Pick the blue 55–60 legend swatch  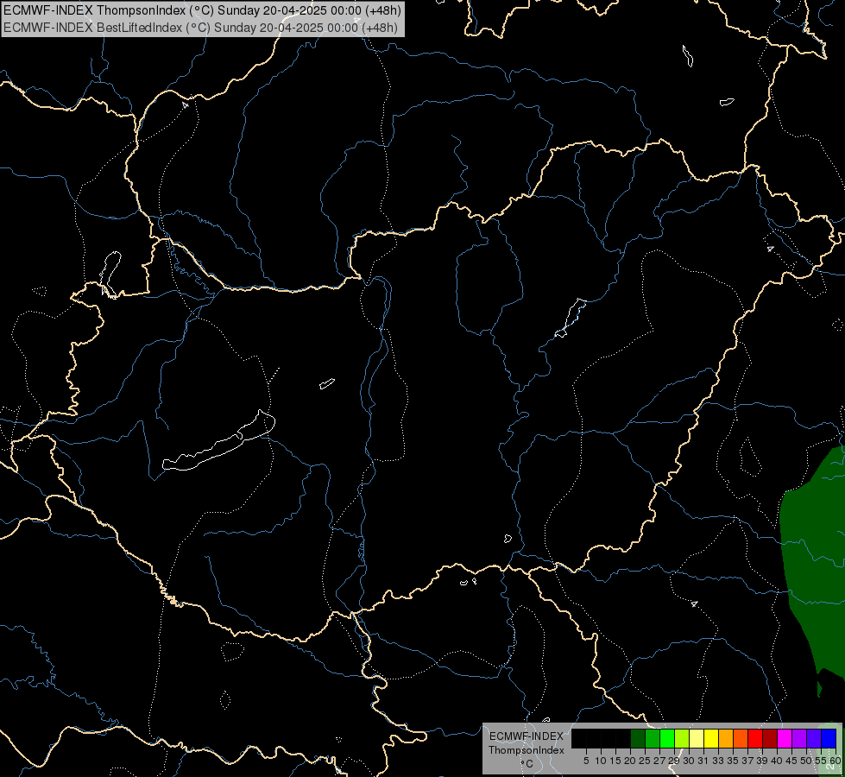[x=829, y=738]
